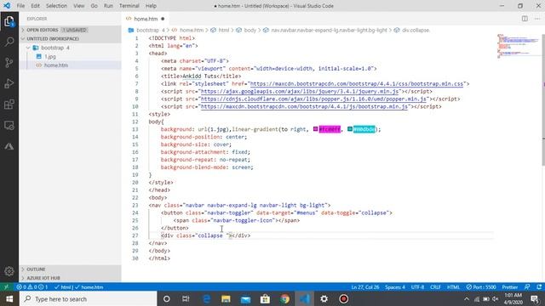Open the Manage gear in activity bar
The height and width of the screenshot is (306, 545).
coord(9,271)
